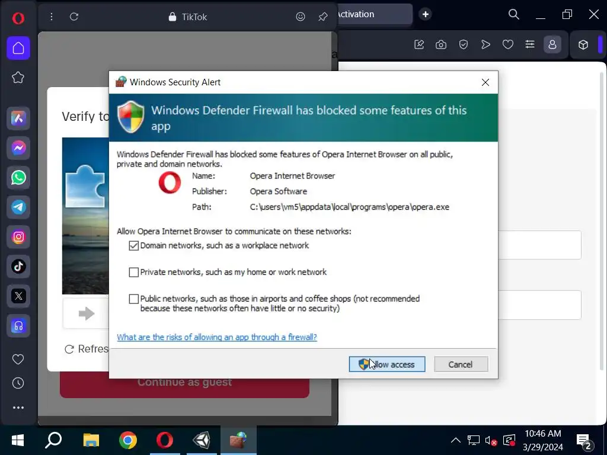Uncheck Domain networks checkbox
Viewport: 607px width, 455px height.
[x=133, y=246]
